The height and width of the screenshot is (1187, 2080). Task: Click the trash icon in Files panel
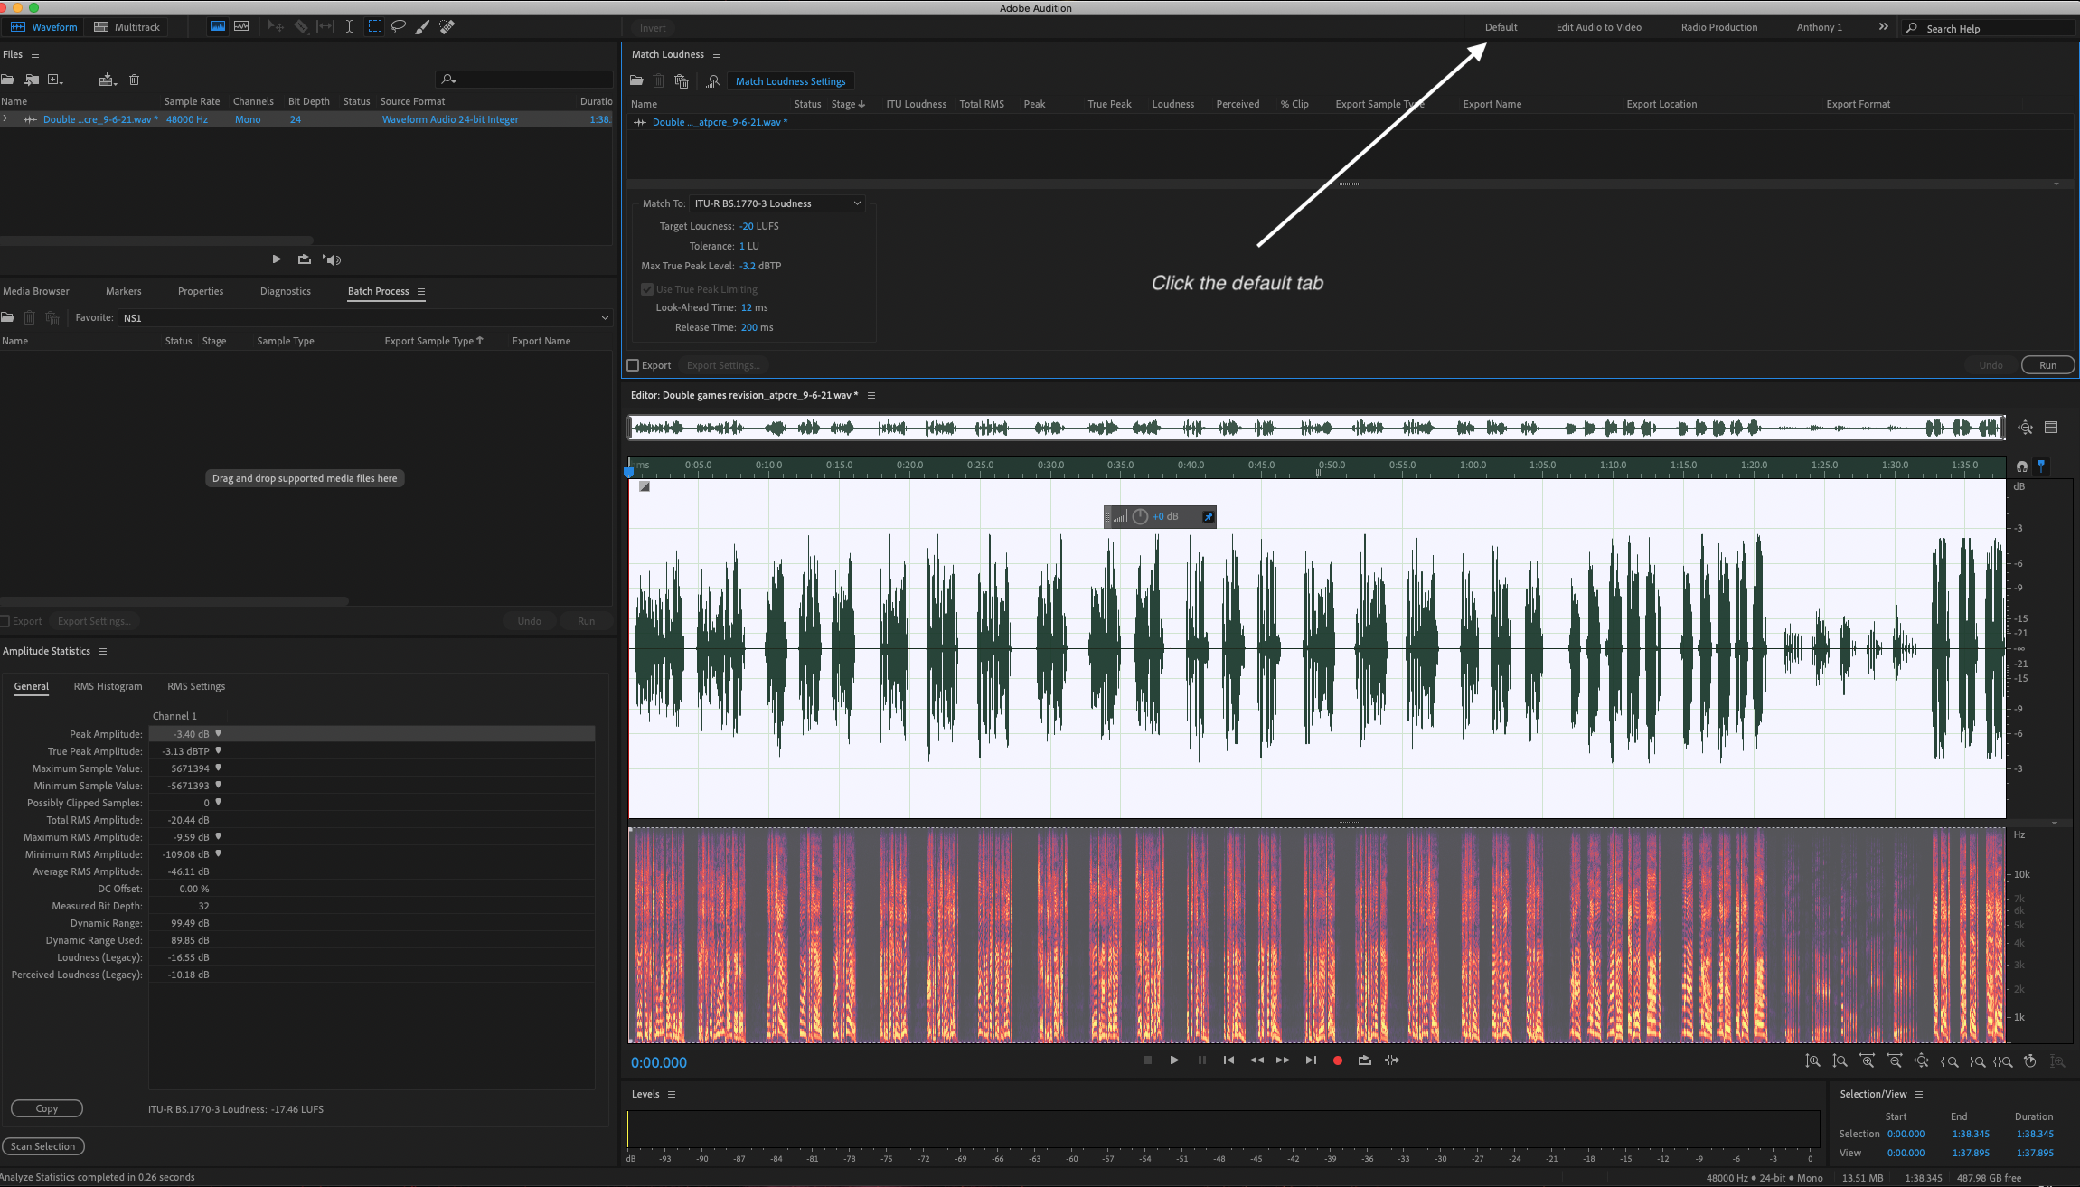click(134, 80)
